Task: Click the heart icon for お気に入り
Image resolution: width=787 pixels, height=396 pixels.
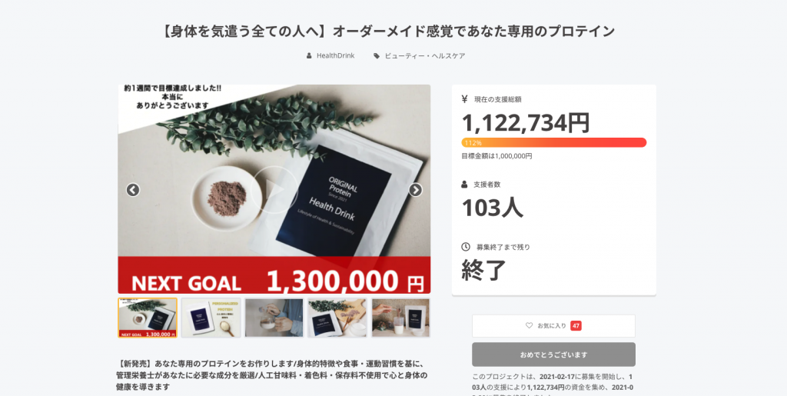Action: coord(529,326)
